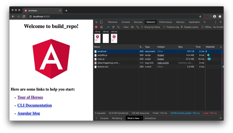Open the Angular blog link

pyautogui.click(x=29, y=113)
